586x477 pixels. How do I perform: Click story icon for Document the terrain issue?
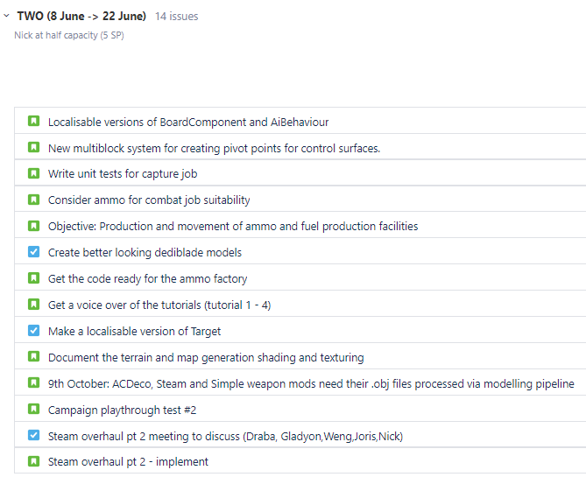(x=33, y=357)
